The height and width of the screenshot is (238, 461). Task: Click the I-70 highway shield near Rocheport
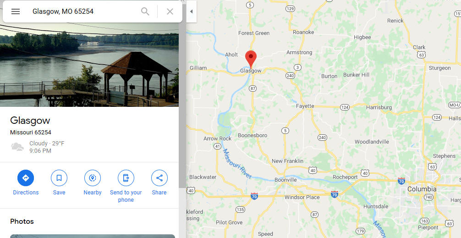(334, 194)
